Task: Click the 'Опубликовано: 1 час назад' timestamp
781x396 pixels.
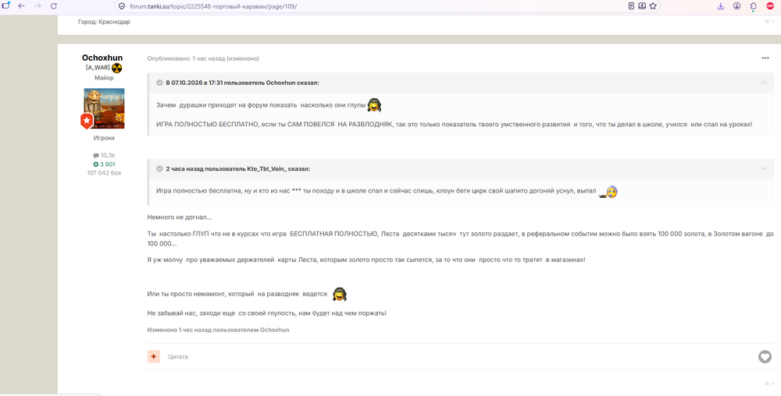Action: pyautogui.click(x=185, y=58)
